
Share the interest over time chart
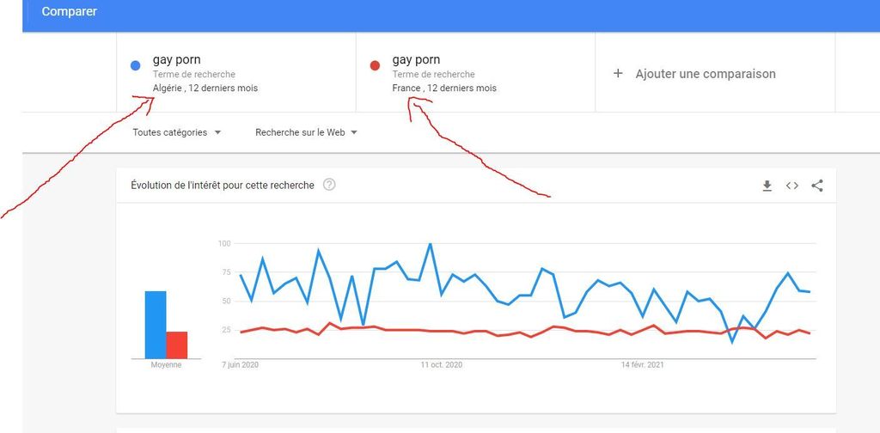[x=817, y=186]
